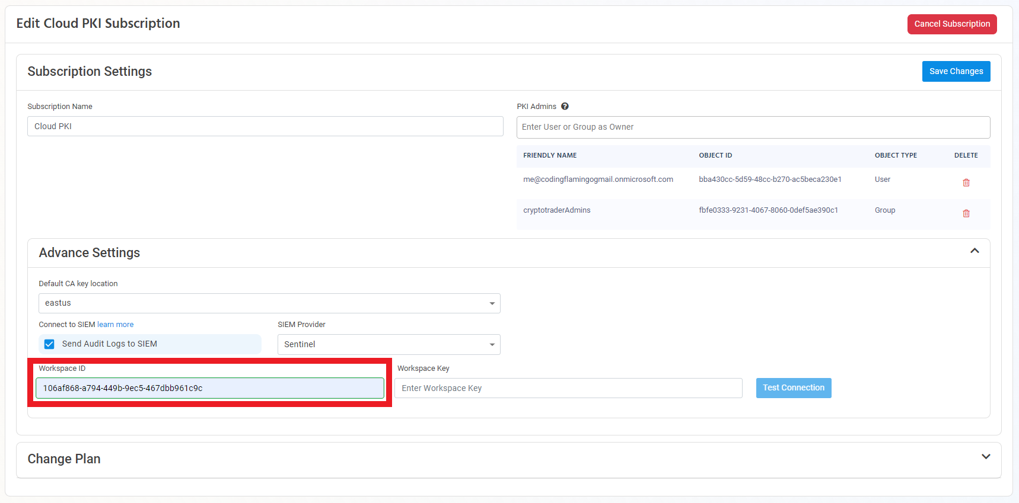The height and width of the screenshot is (503, 1019).
Task: Click the Test Connection button
Action: 794,388
